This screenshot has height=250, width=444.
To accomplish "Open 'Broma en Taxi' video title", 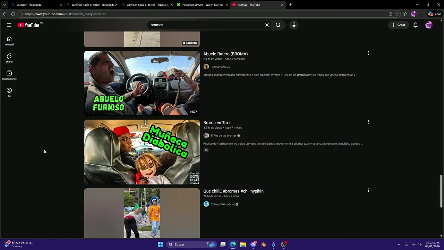I will (216, 123).
